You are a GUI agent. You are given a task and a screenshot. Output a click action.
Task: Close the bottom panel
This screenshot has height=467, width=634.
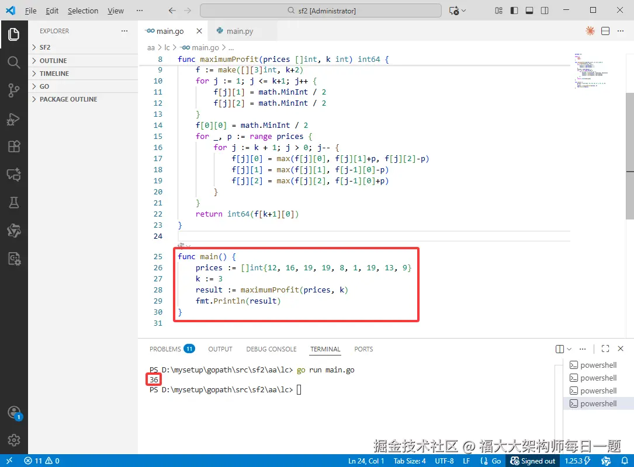click(621, 348)
